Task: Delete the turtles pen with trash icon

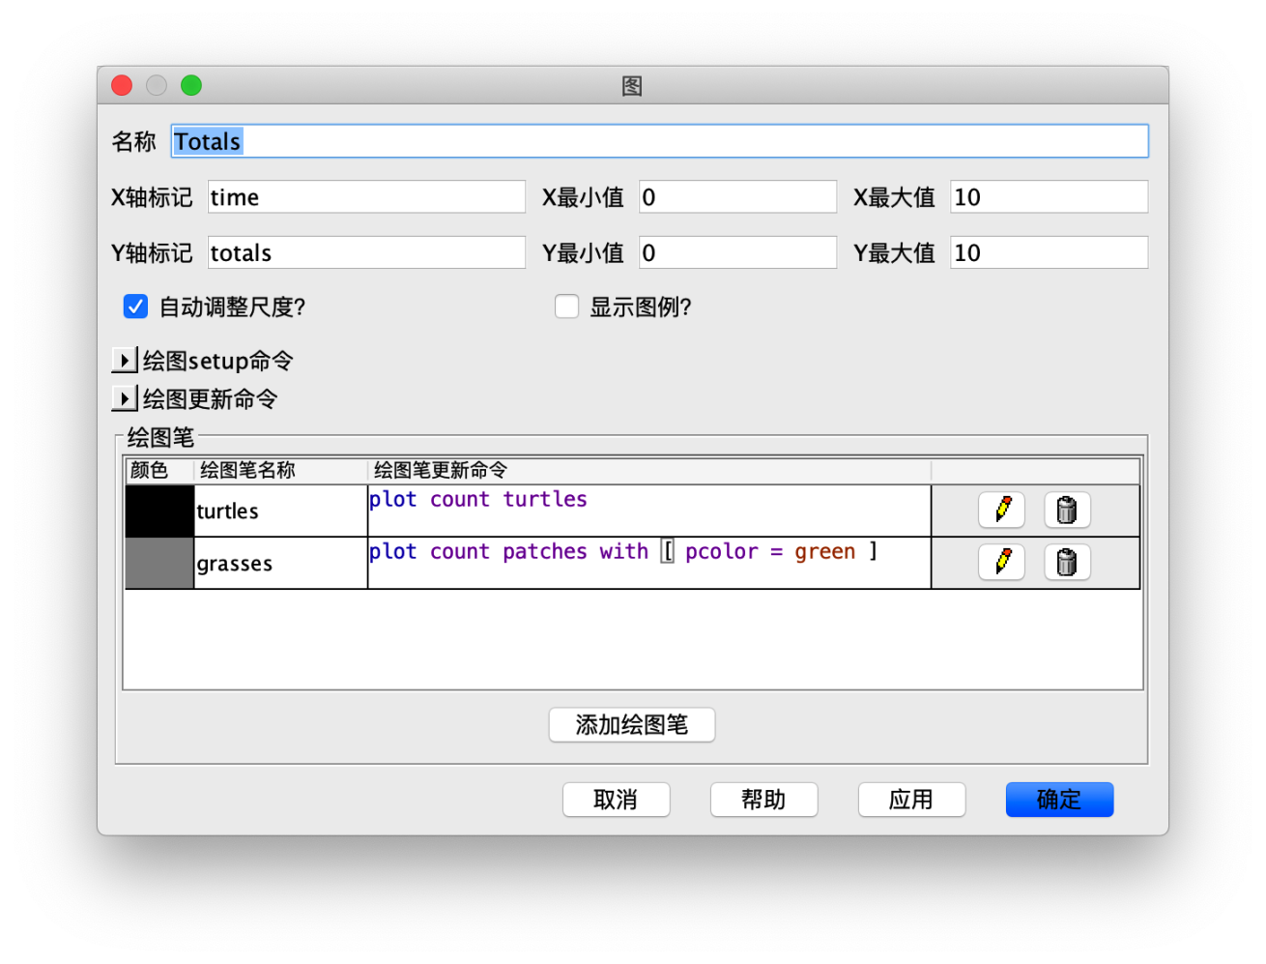Action: (1067, 510)
